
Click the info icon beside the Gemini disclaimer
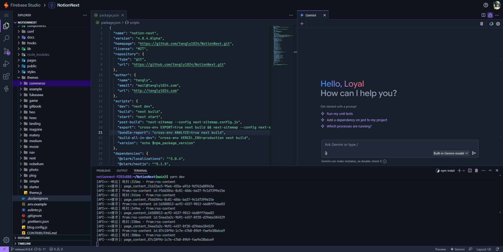[x=385, y=161]
